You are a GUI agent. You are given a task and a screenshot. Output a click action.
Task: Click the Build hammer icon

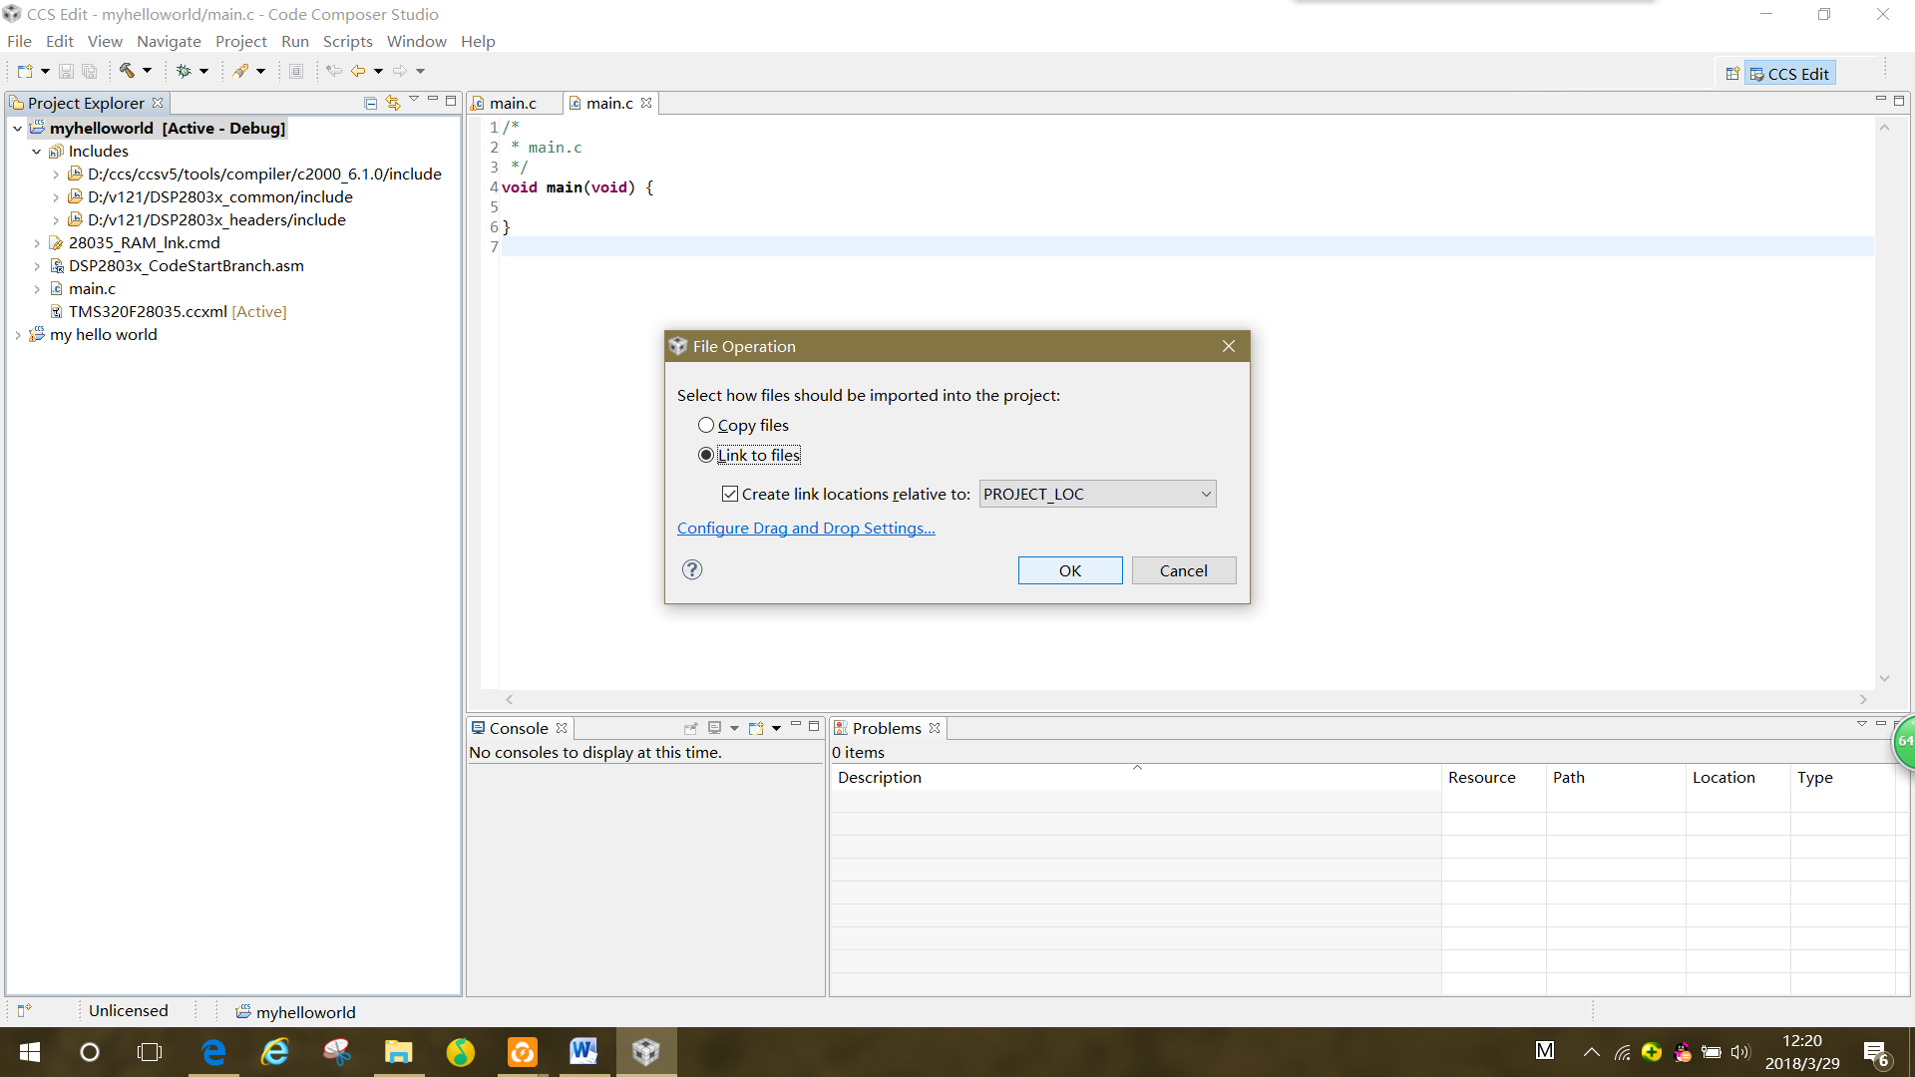[x=127, y=71]
